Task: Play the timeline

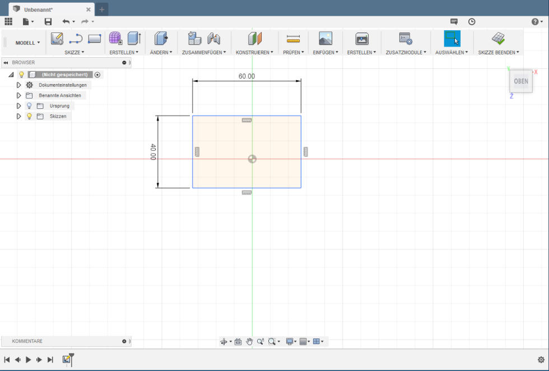Action: point(29,359)
